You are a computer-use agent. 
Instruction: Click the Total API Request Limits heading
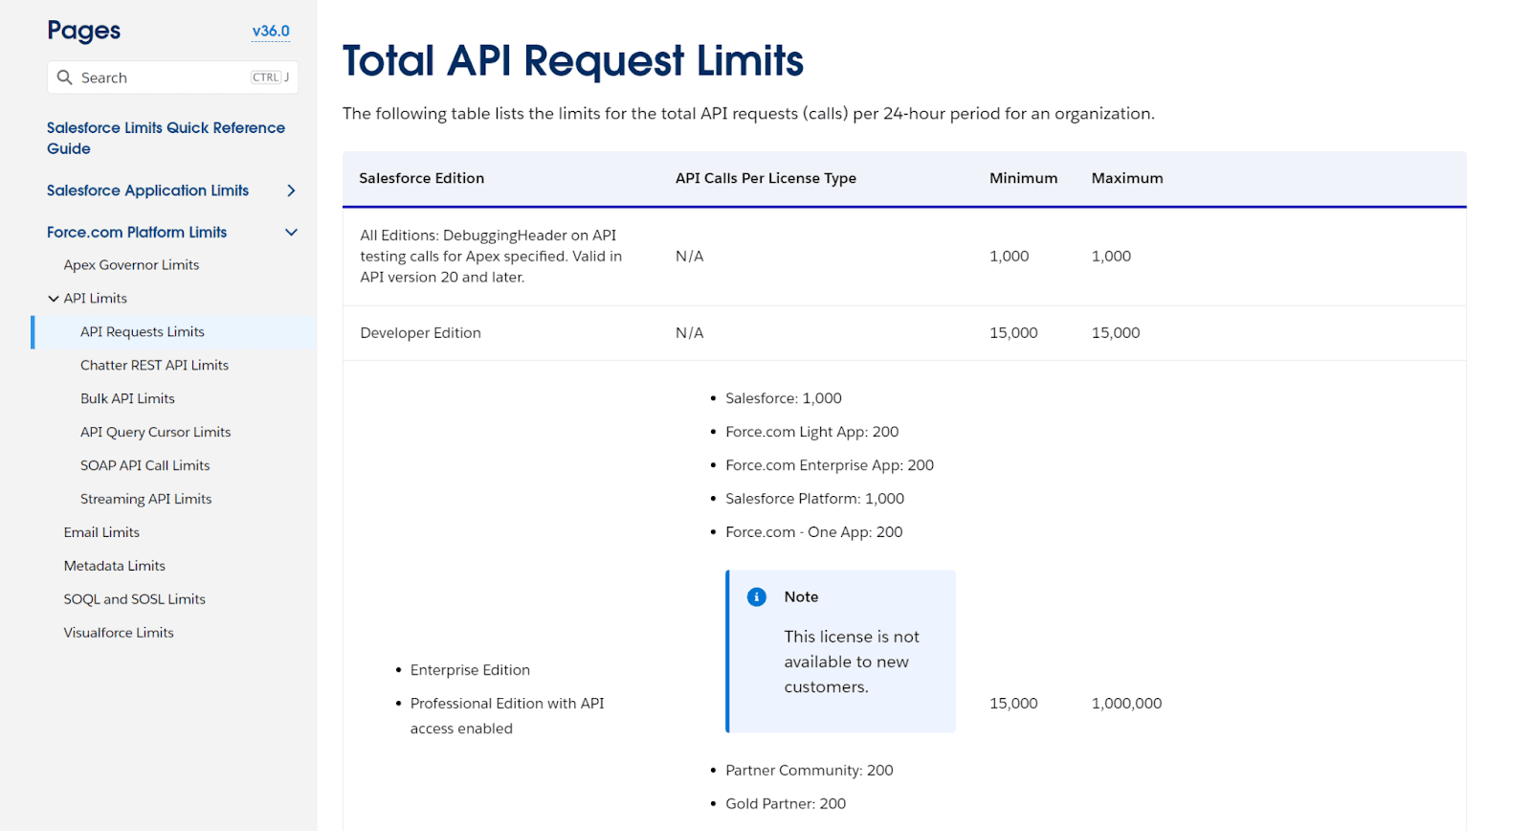573,61
